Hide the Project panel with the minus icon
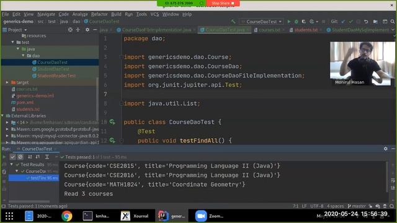 (95, 30)
